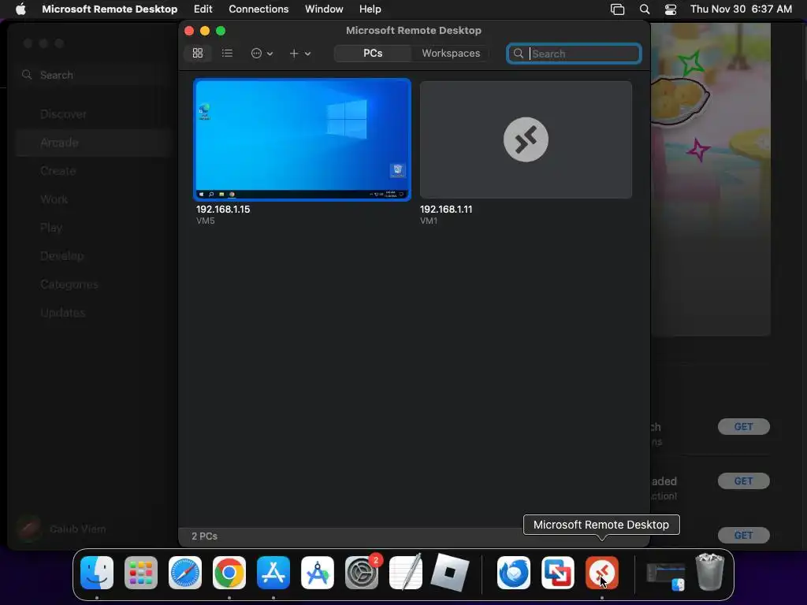Screen dimensions: 807x605
Task: Open Safari from the Dock
Action: [x=185, y=573]
